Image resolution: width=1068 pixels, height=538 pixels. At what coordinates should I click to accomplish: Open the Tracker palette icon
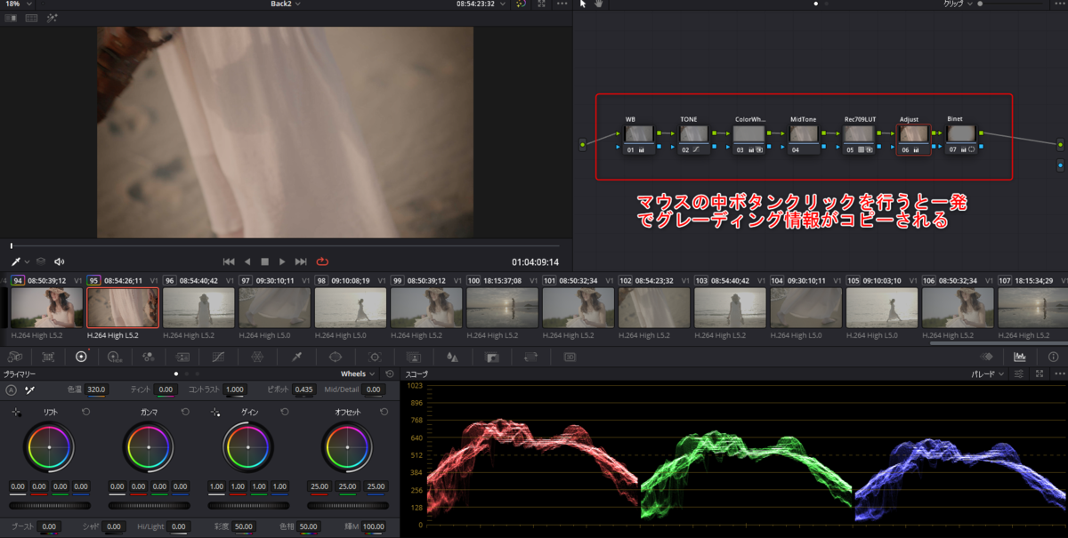click(375, 357)
